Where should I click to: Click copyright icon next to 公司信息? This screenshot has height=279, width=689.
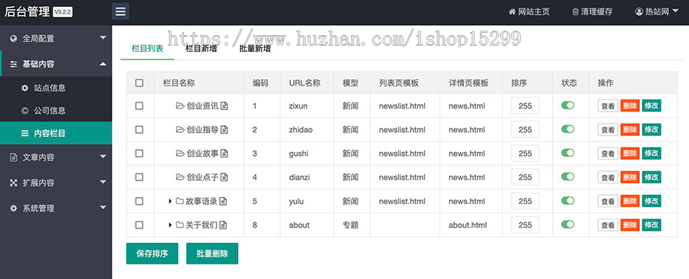tap(25, 111)
